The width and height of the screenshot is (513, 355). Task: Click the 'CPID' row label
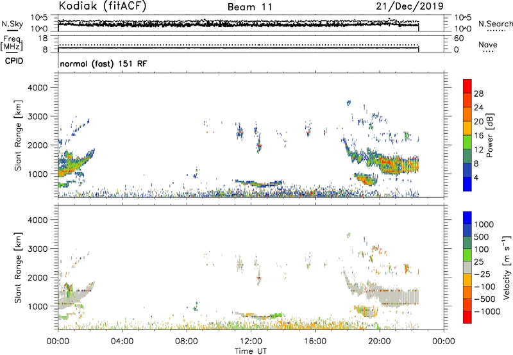[14, 61]
